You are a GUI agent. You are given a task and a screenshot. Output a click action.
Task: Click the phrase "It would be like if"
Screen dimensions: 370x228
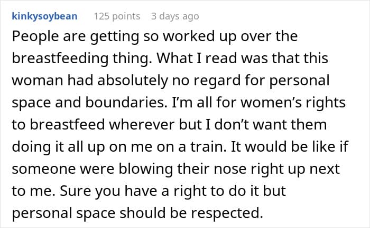click(x=290, y=146)
